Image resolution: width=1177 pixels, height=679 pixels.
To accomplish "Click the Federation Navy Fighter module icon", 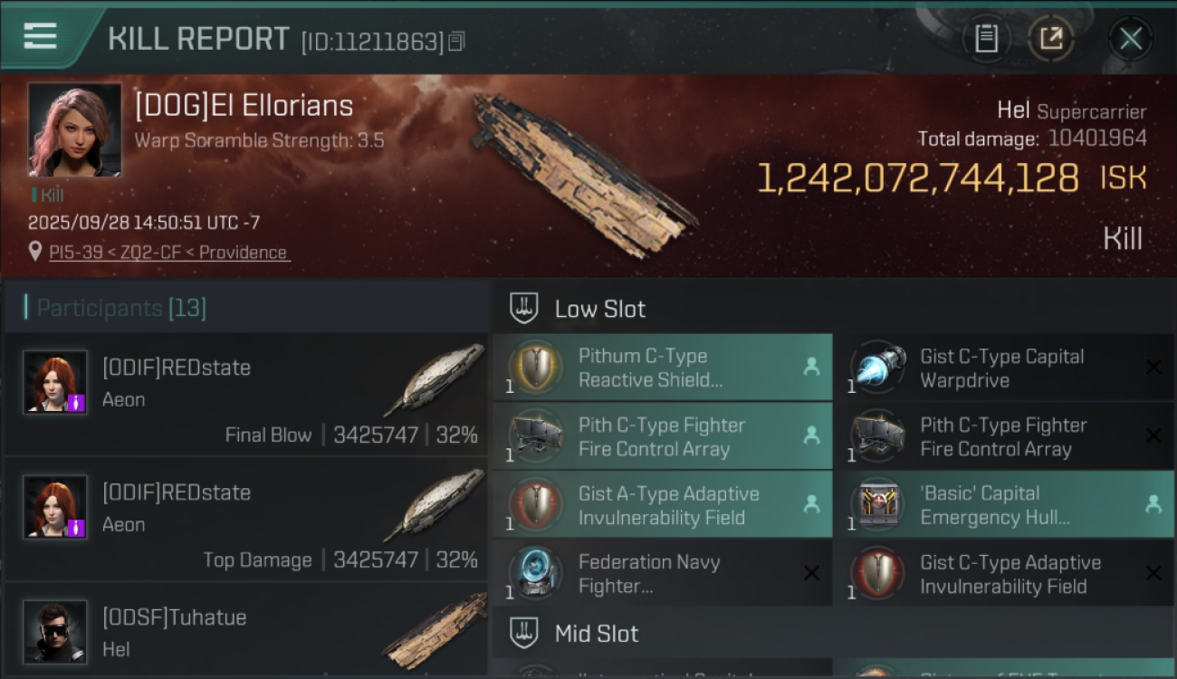I will [535, 573].
